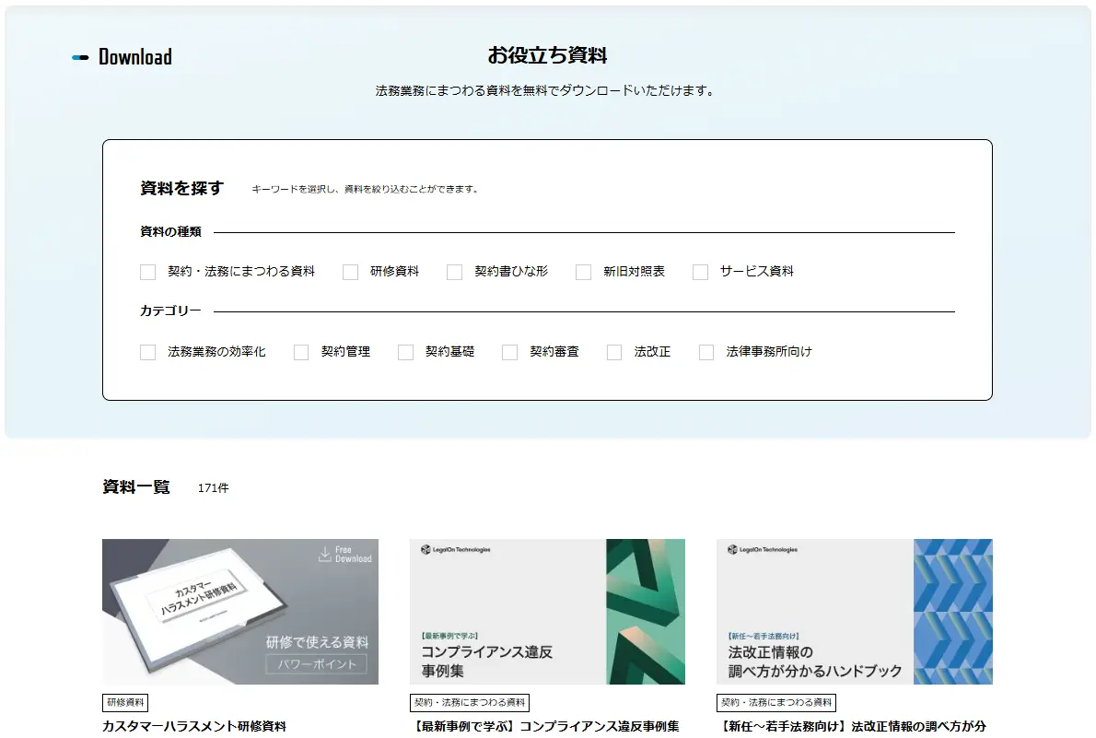Select the 契約書ひな形 checkbox

point(454,271)
